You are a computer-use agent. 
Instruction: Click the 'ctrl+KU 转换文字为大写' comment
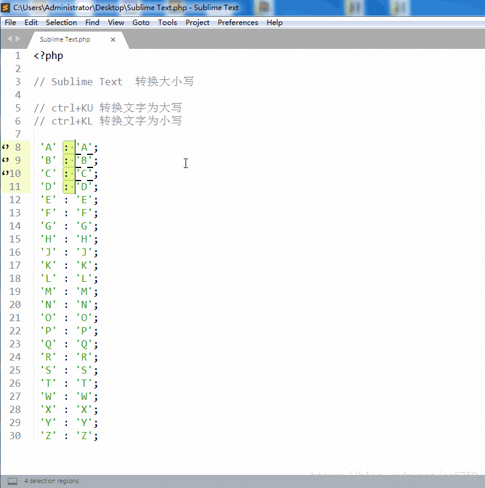point(116,108)
